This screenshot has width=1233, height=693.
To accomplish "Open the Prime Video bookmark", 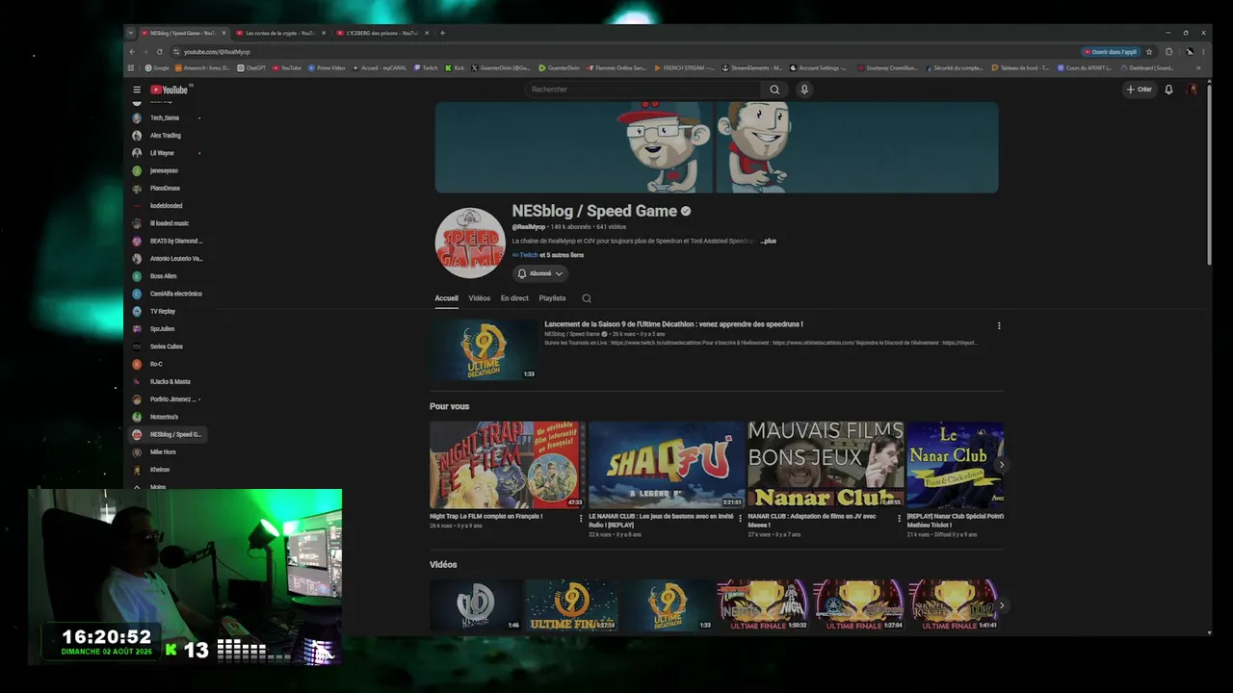I will pyautogui.click(x=326, y=68).
